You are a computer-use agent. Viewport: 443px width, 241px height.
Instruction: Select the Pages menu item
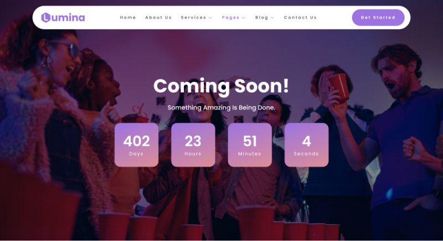click(230, 18)
